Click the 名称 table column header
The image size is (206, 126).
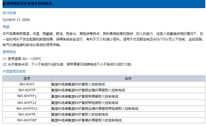[x=128, y=78]
